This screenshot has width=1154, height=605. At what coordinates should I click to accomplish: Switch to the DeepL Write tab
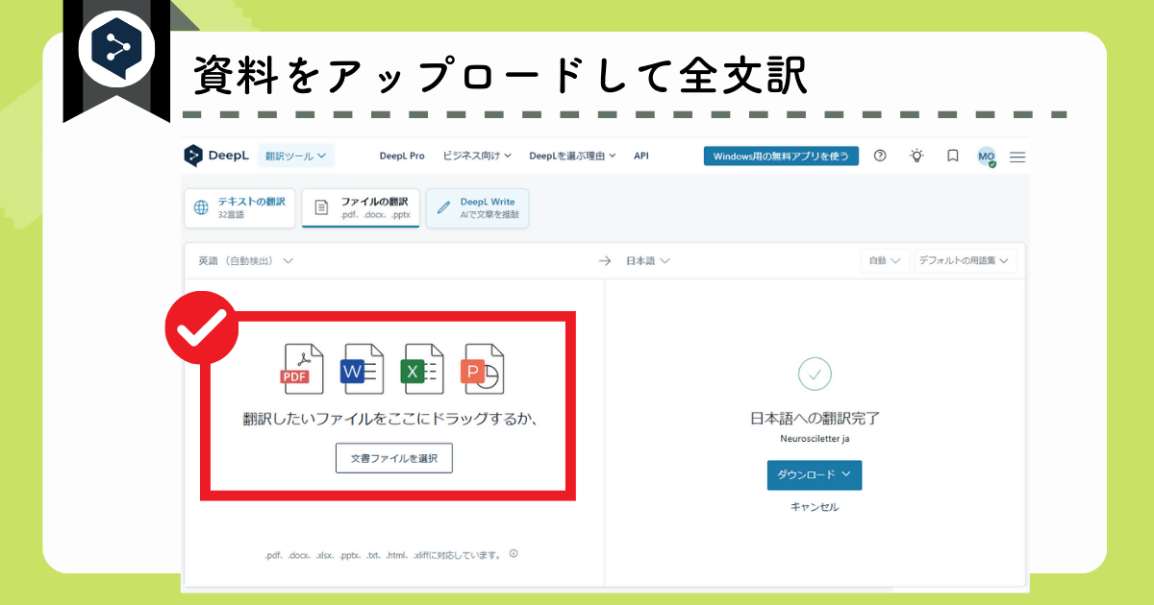click(x=477, y=207)
